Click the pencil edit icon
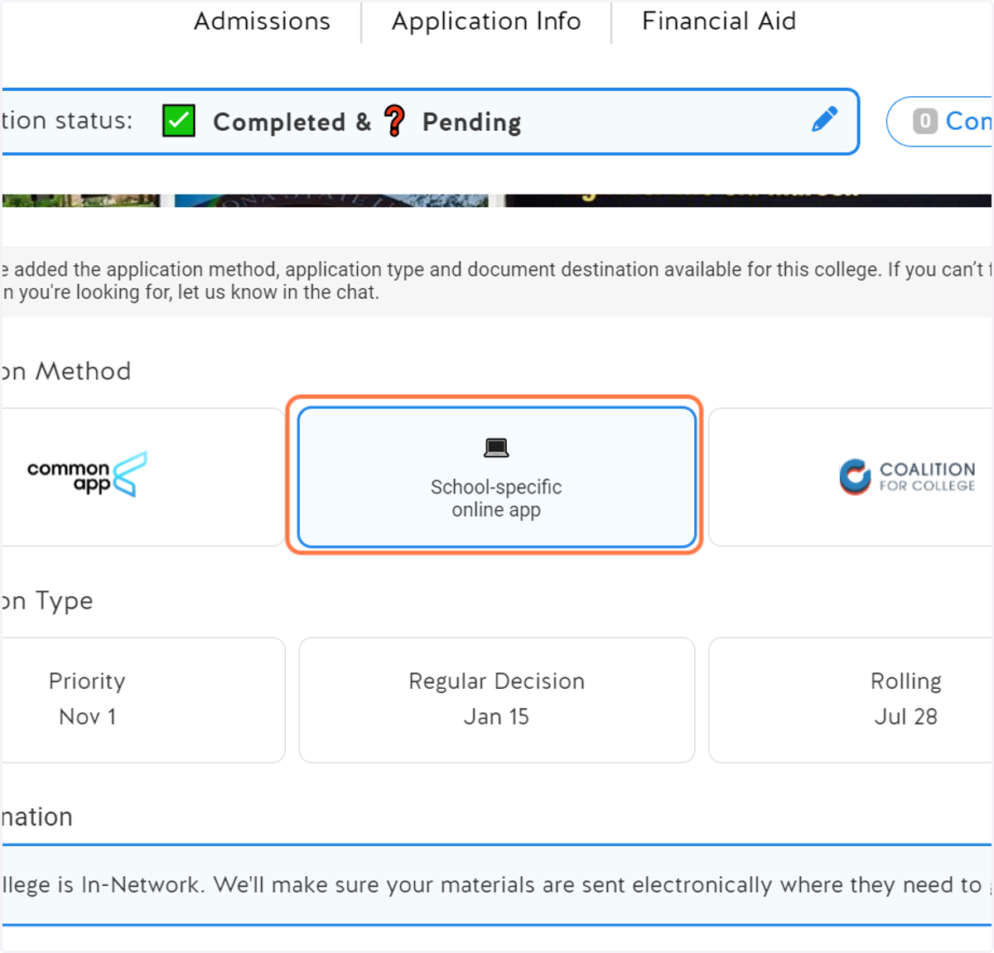This screenshot has height=953, width=994. 824,119
